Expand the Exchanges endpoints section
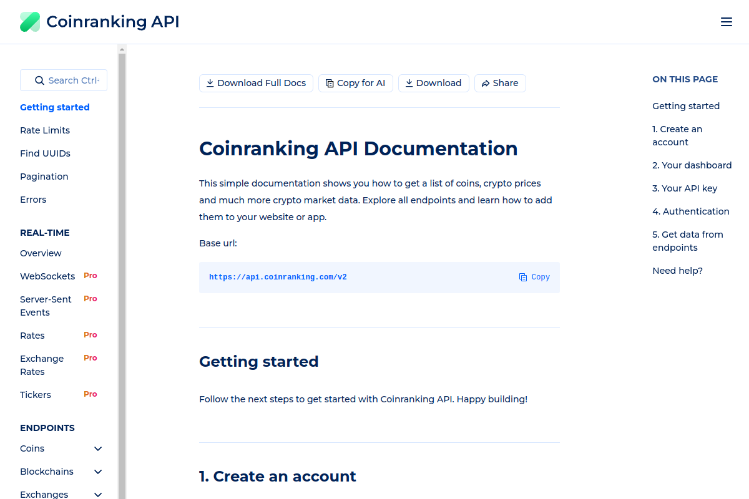This screenshot has width=749, height=499. point(98,495)
